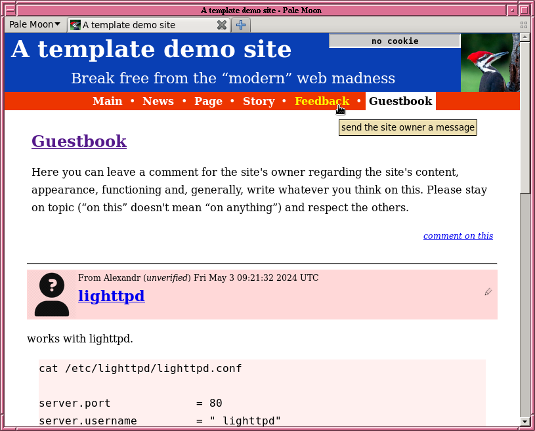The height and width of the screenshot is (431, 535).
Task: Click the tab favicon icon
Action: click(75, 25)
